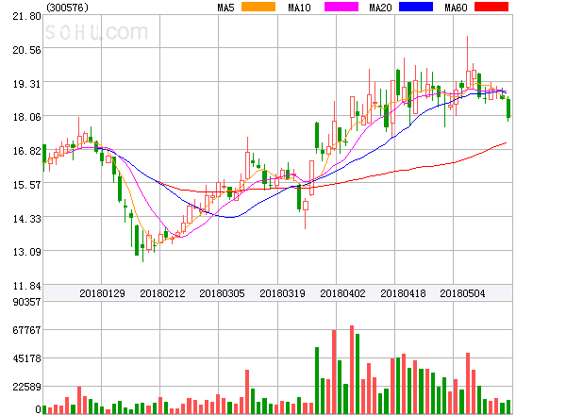Click the last green candlestick on the right
This screenshot has width=566, height=415.
pyautogui.click(x=508, y=108)
